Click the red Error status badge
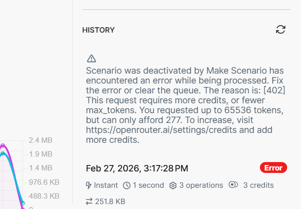 (273, 168)
